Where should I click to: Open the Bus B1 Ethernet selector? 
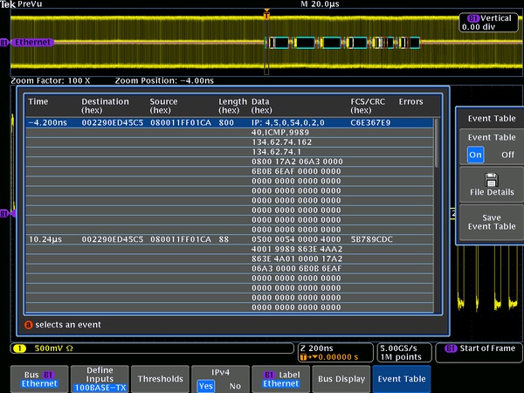coord(39,379)
